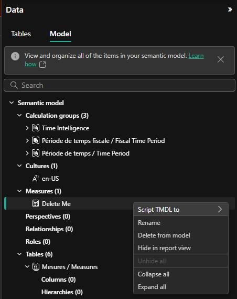Dismiss the semantic model info banner
The image size is (237, 299).
tap(221, 59)
